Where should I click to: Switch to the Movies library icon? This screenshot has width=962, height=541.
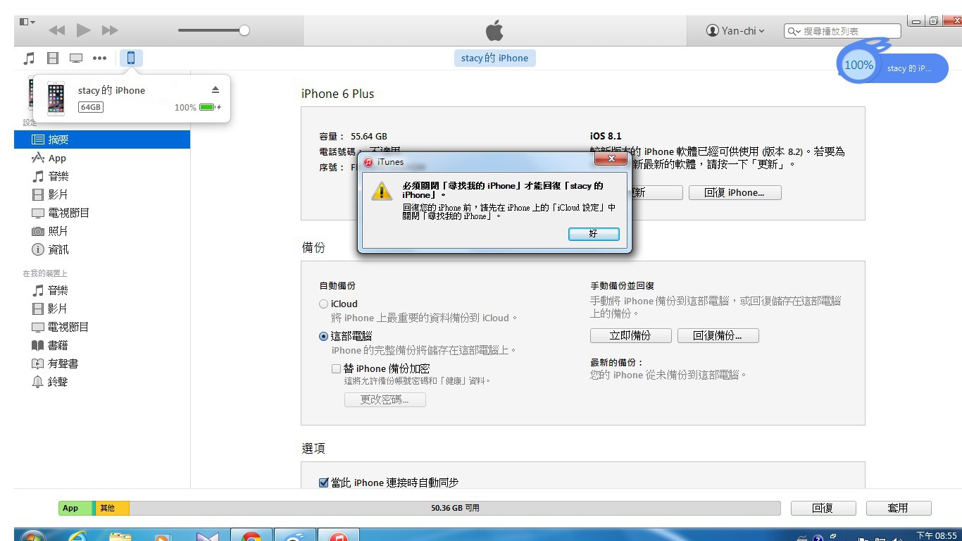(x=53, y=58)
